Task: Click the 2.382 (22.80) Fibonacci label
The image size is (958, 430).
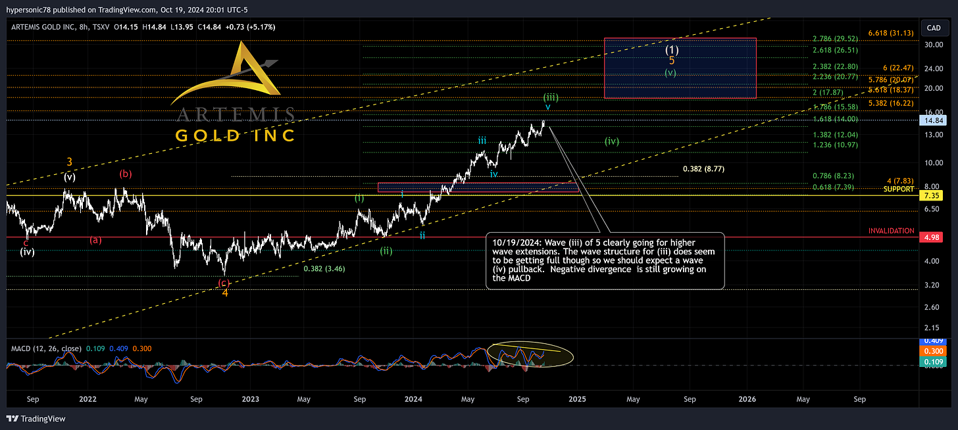Action: [x=834, y=66]
